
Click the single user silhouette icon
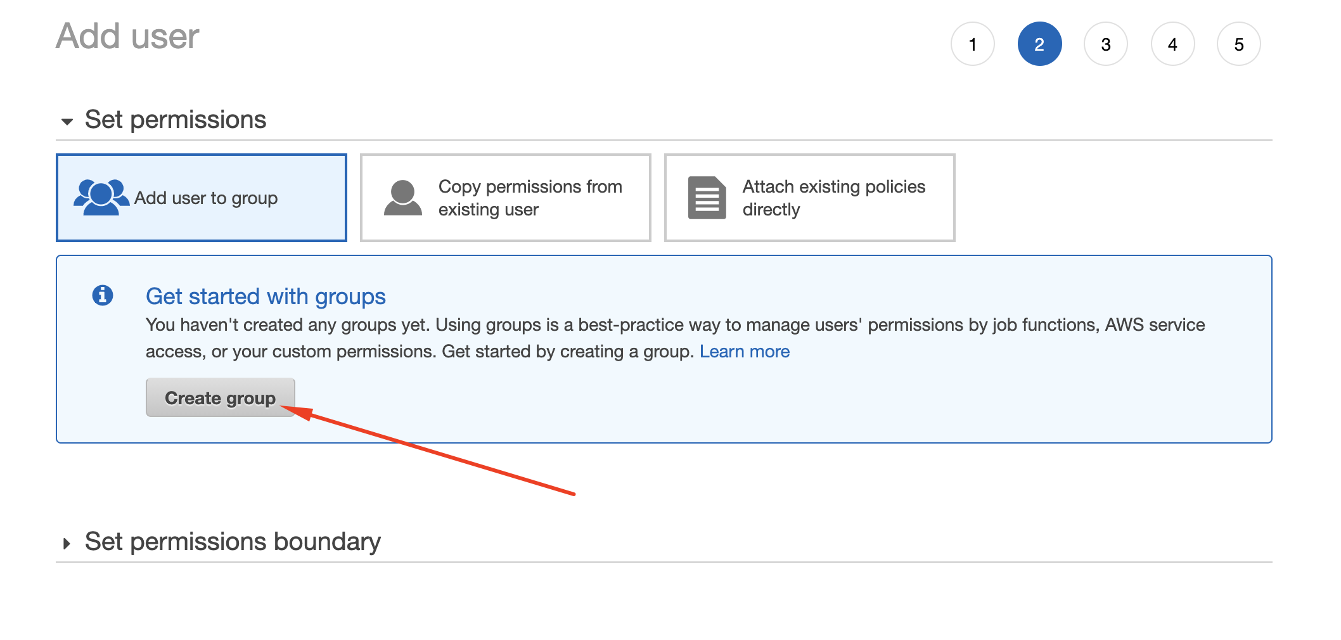403,198
